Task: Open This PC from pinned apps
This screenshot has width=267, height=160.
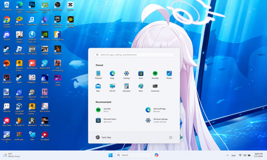Action: click(112, 87)
